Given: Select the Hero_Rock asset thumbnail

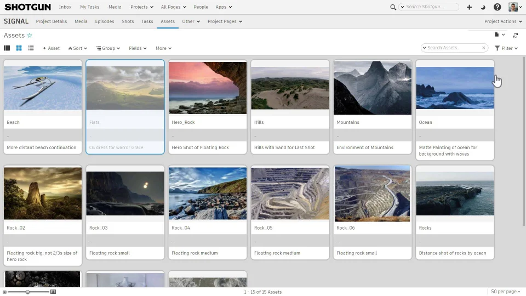Looking at the screenshot, I should (208, 88).
